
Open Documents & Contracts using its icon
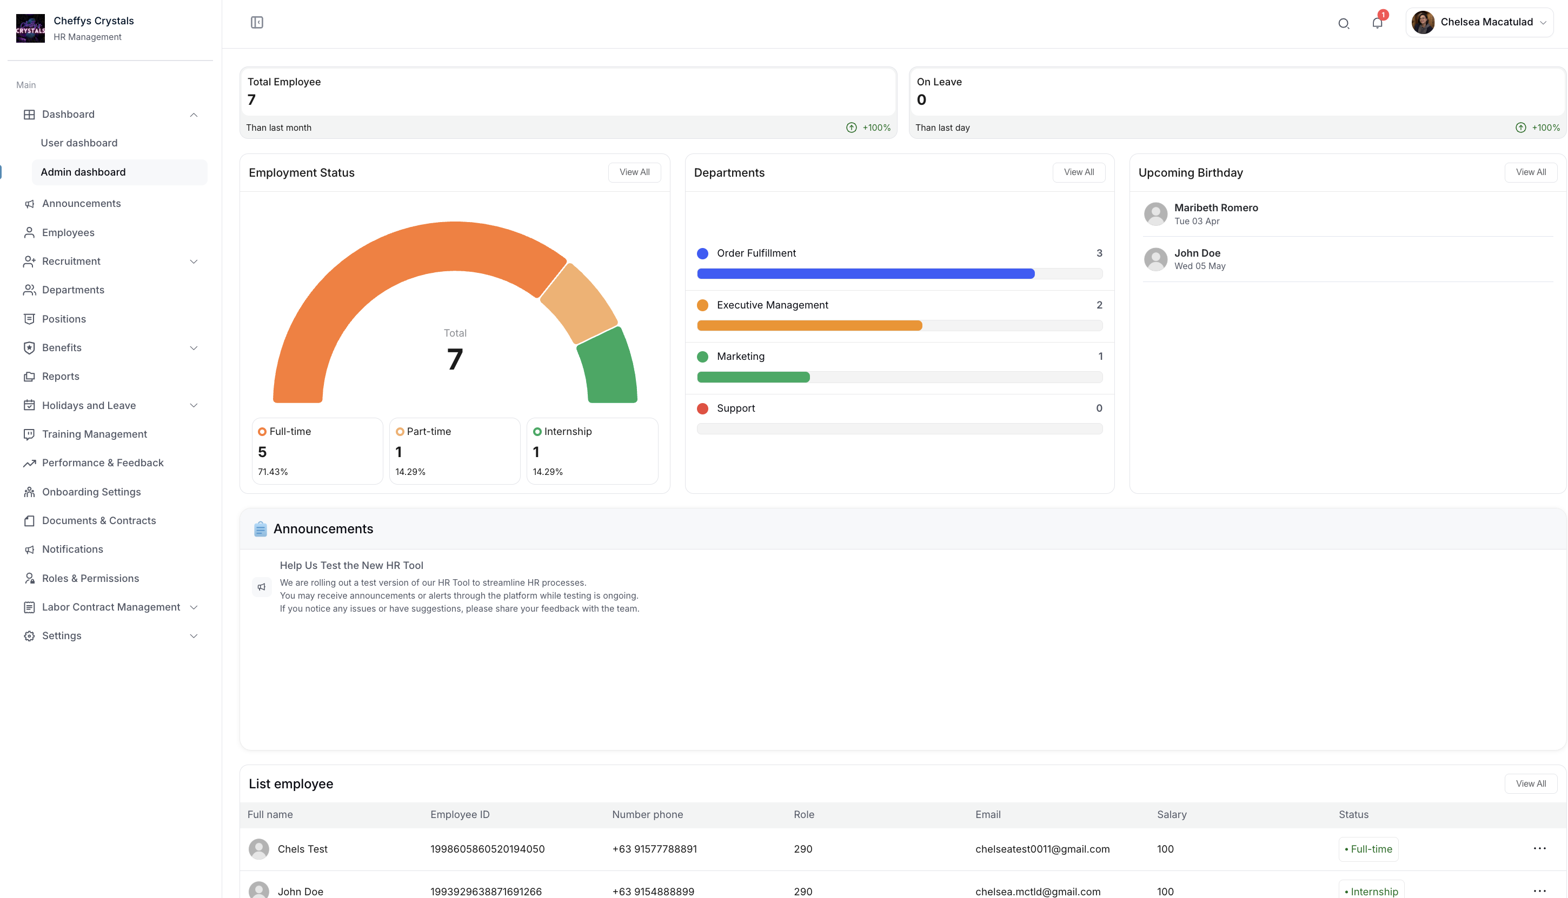(x=29, y=520)
